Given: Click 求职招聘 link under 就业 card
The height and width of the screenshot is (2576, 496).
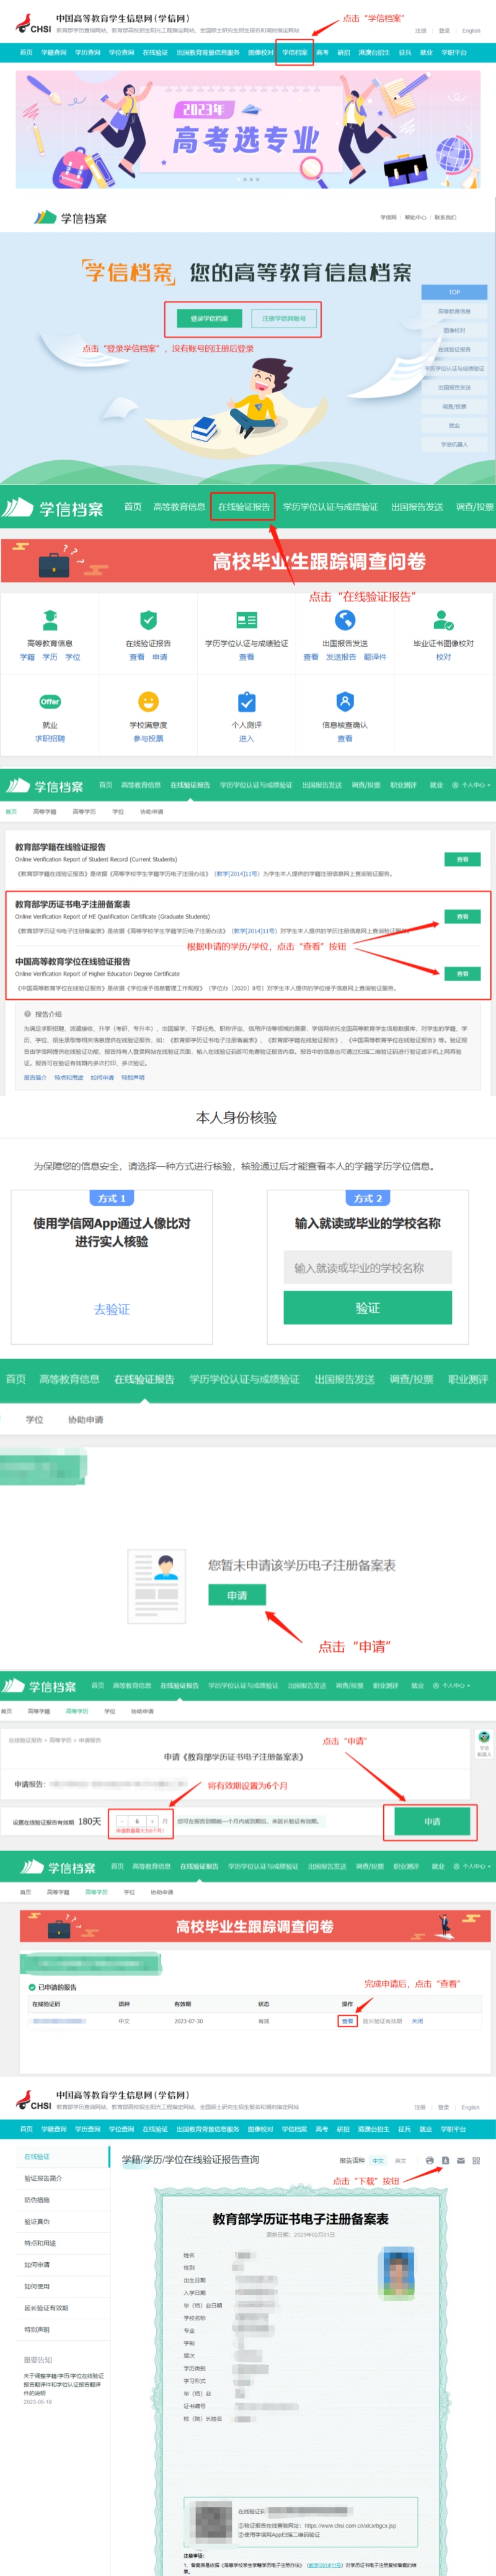Looking at the screenshot, I should [x=50, y=738].
